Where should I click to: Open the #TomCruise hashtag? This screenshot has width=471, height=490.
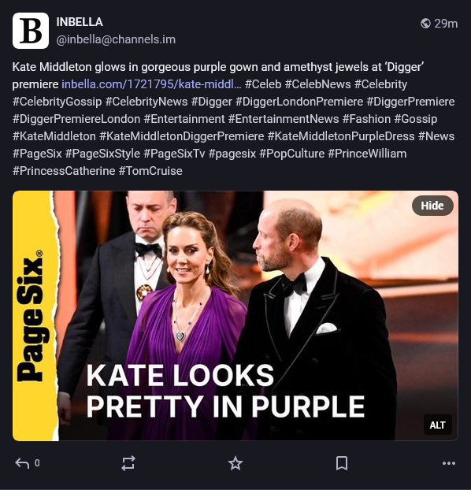150,171
